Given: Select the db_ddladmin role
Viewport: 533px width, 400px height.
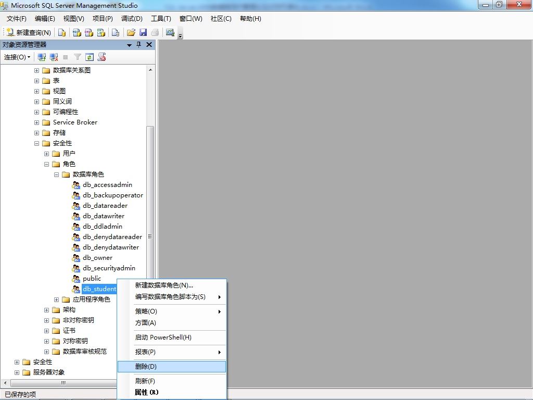Looking at the screenshot, I should coord(103,226).
